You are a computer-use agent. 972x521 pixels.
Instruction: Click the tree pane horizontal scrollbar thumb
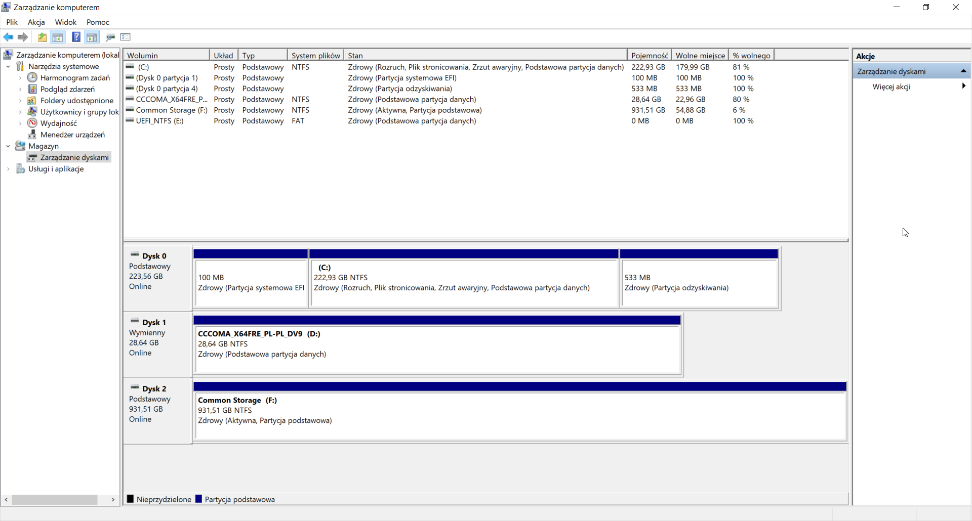coord(55,499)
